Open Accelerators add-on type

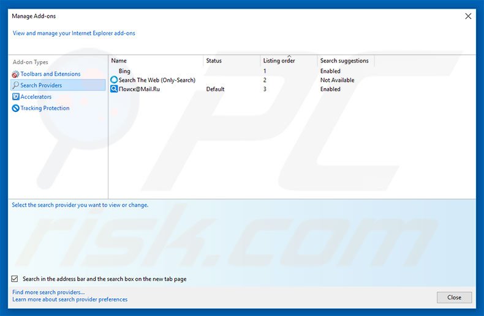click(x=36, y=97)
